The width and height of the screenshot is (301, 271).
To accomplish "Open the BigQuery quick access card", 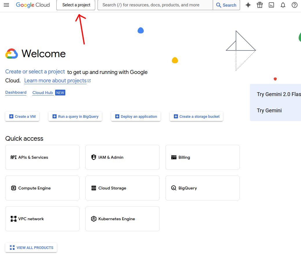I will pos(203,188).
